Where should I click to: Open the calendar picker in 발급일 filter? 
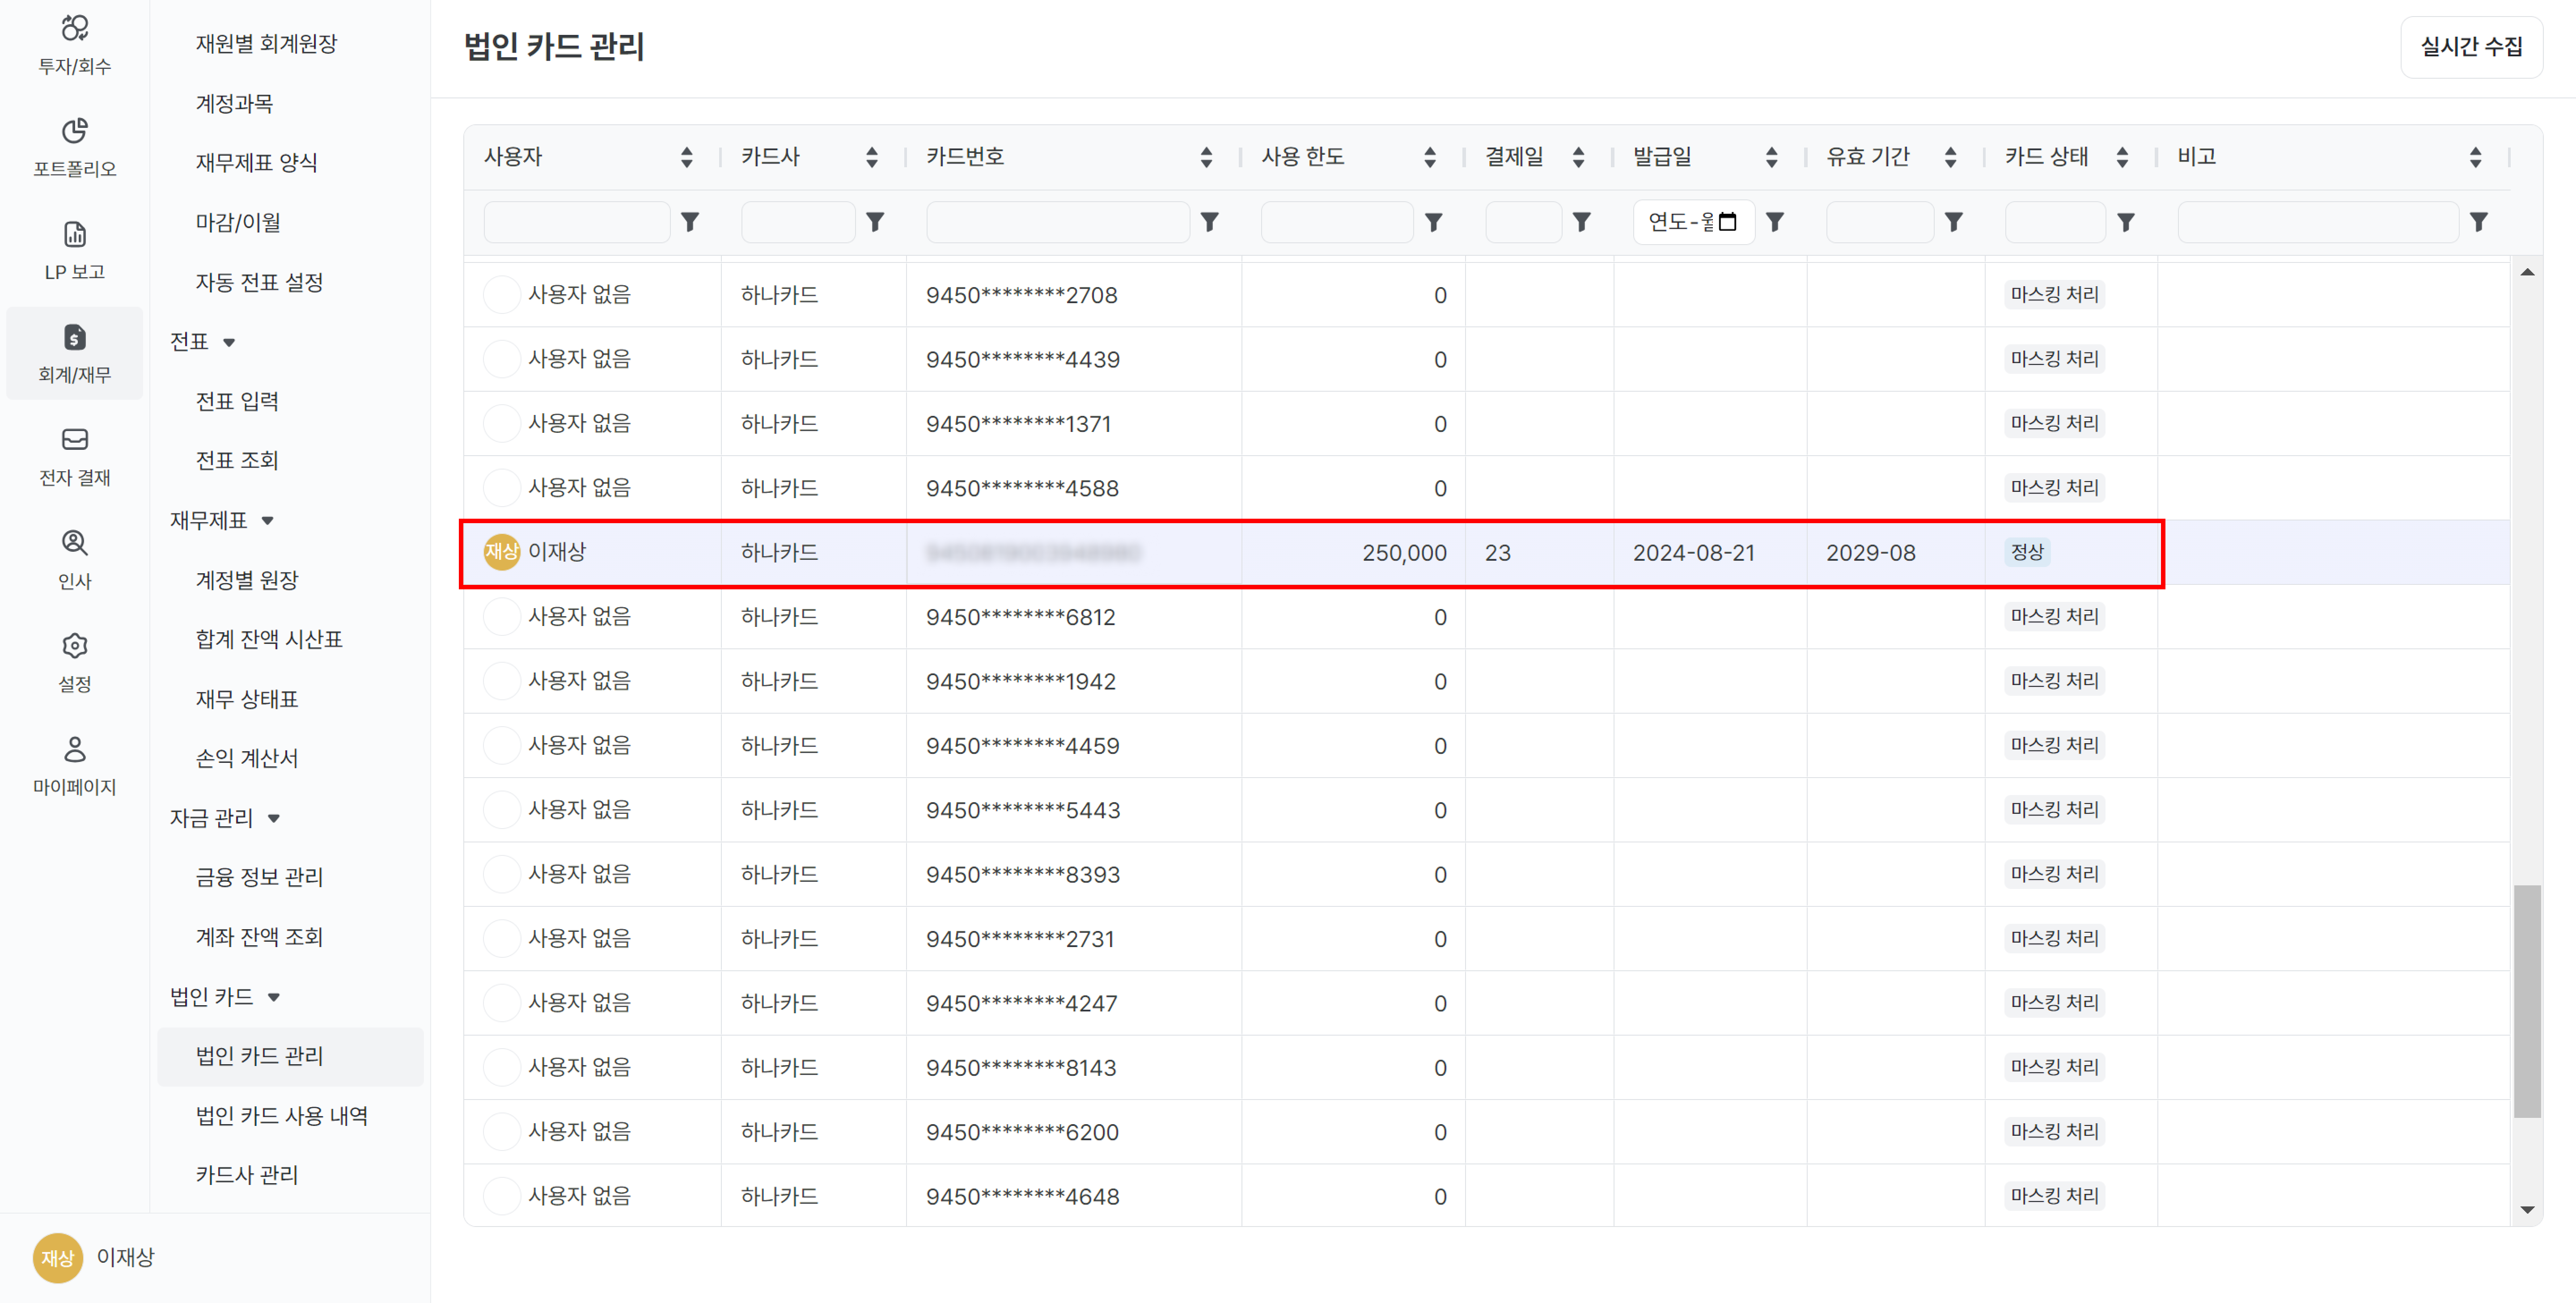[x=1727, y=222]
